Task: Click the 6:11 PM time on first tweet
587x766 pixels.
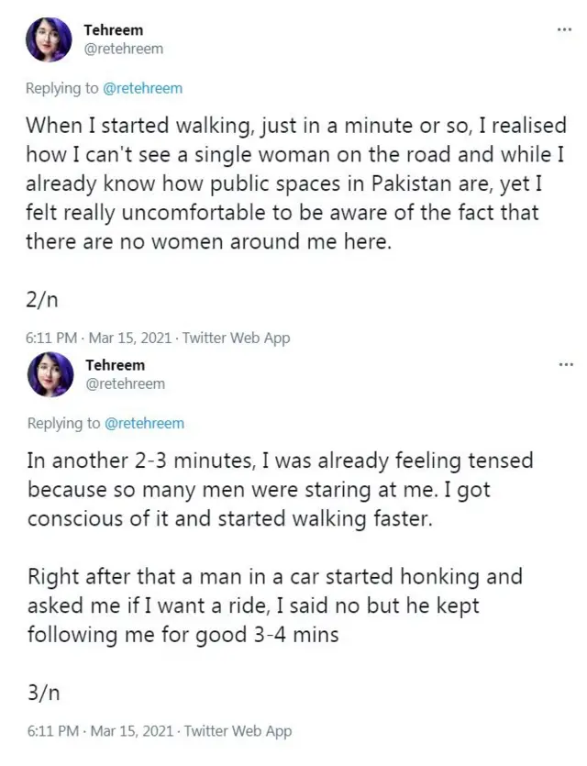Action: [52, 338]
